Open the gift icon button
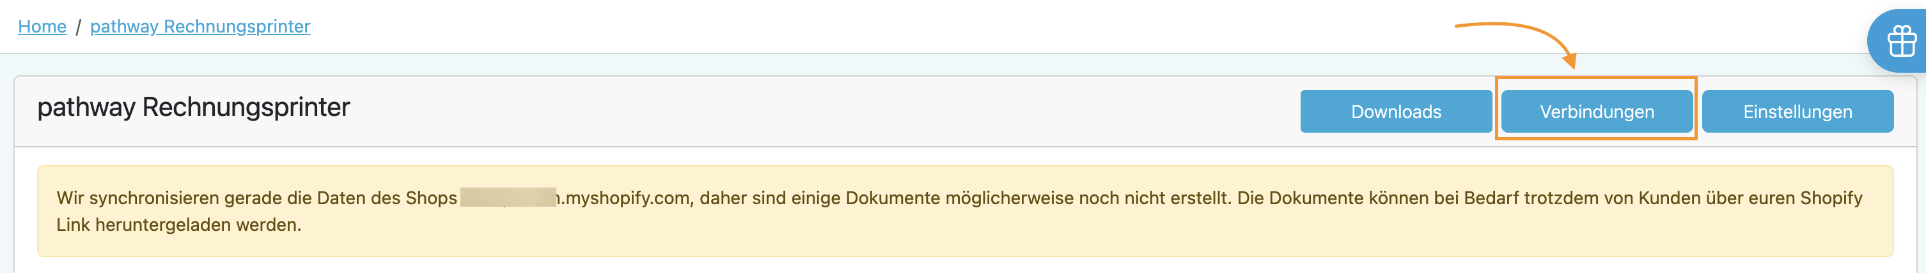Viewport: 1926px width, 273px height. pos(1901,41)
